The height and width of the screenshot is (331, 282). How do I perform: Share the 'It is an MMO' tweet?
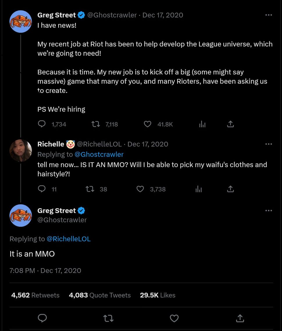[240, 318]
